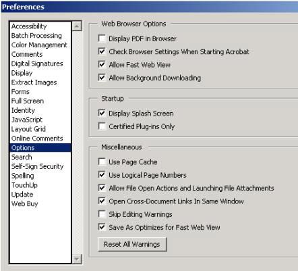298x271 pixels.
Task: Click the category list scroll up arrow
Action: [x=77, y=26]
